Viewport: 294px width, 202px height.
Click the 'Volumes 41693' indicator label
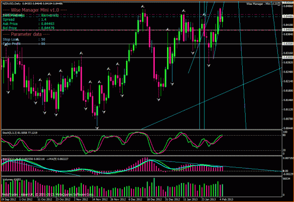(12, 180)
